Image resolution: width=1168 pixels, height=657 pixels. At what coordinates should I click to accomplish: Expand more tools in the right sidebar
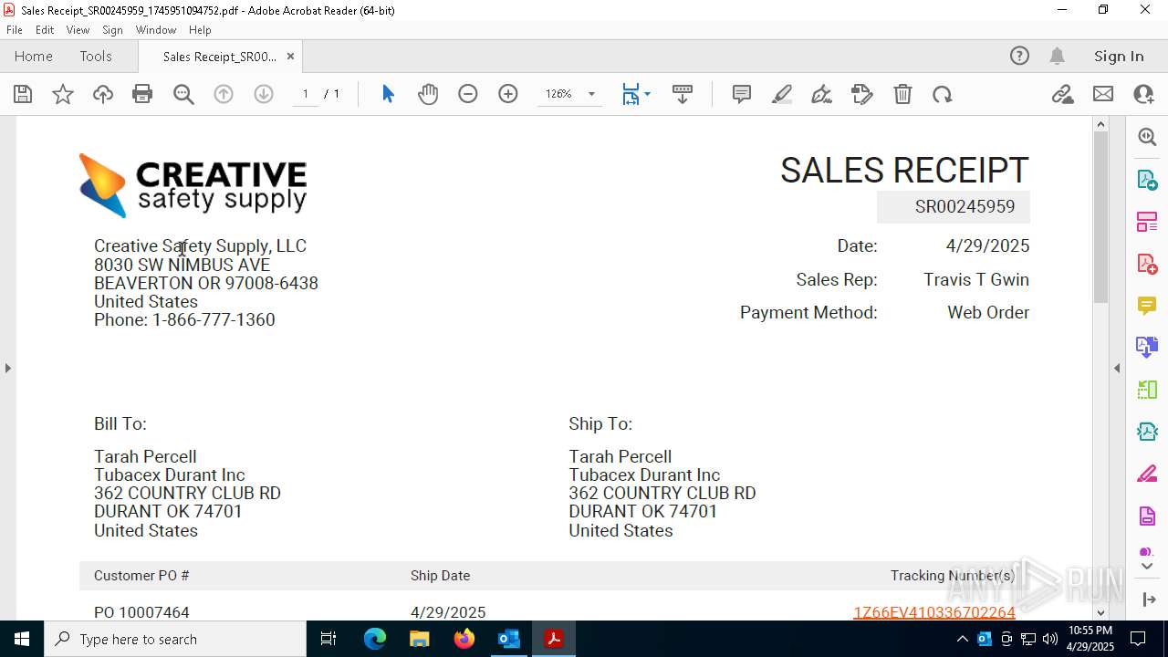[1147, 566]
